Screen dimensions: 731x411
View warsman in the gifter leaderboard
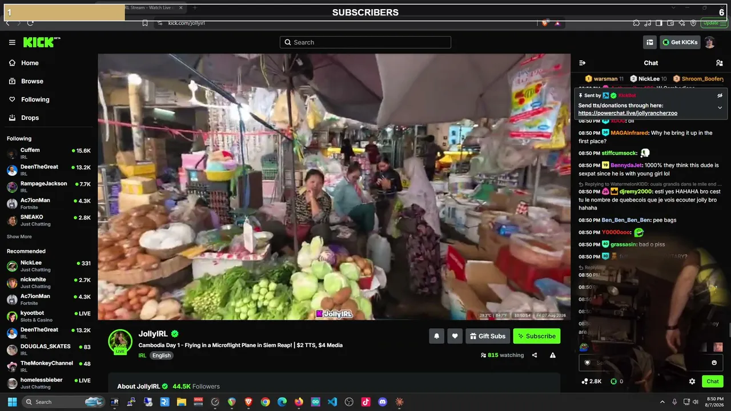(x=604, y=79)
